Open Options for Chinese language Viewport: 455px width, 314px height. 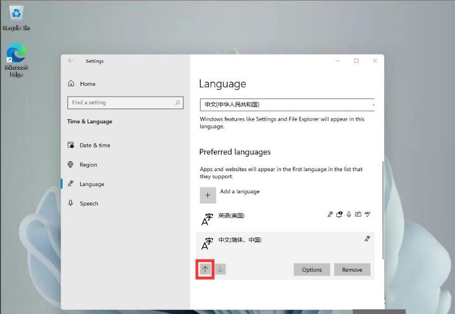(312, 270)
